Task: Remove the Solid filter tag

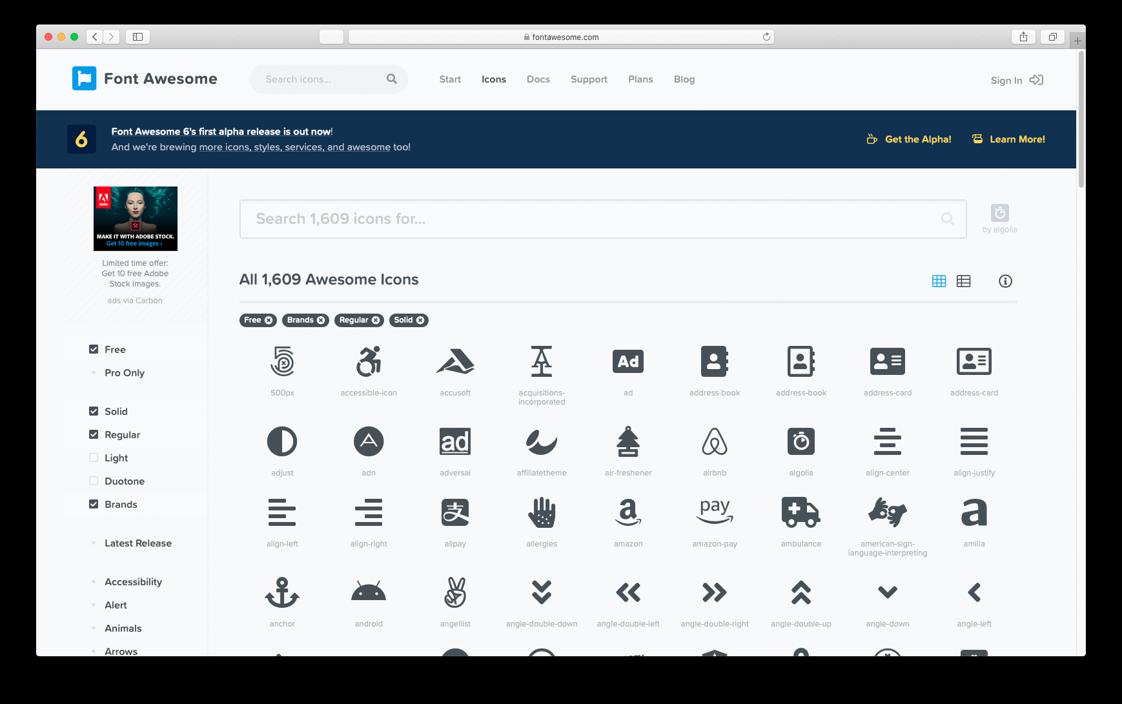Action: pyautogui.click(x=420, y=320)
